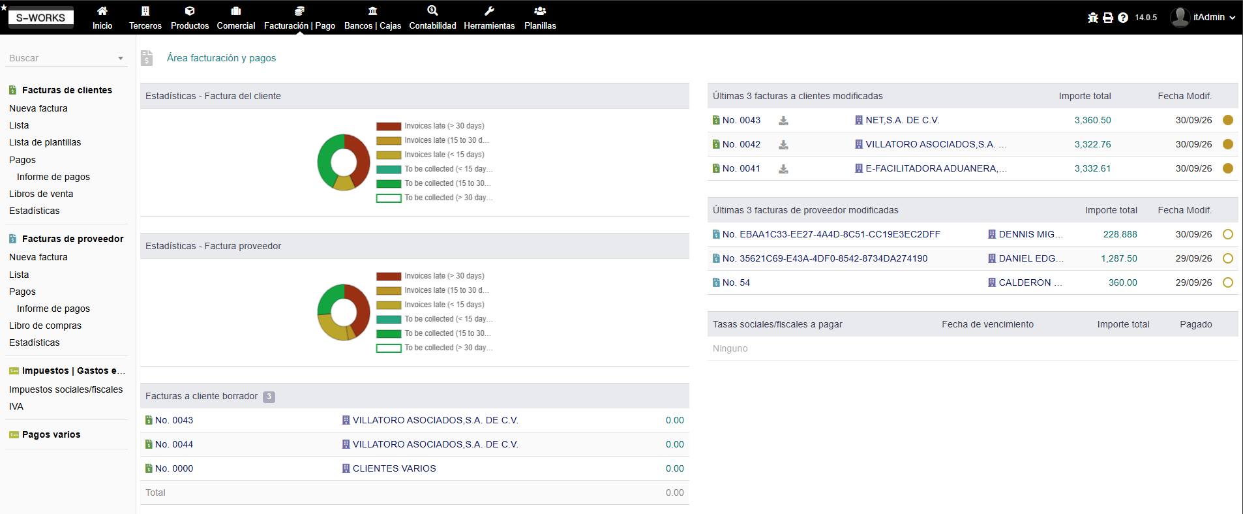The image size is (1243, 514).
Task: Click amount 1,287.50 in supplier invoices
Action: 1119,258
